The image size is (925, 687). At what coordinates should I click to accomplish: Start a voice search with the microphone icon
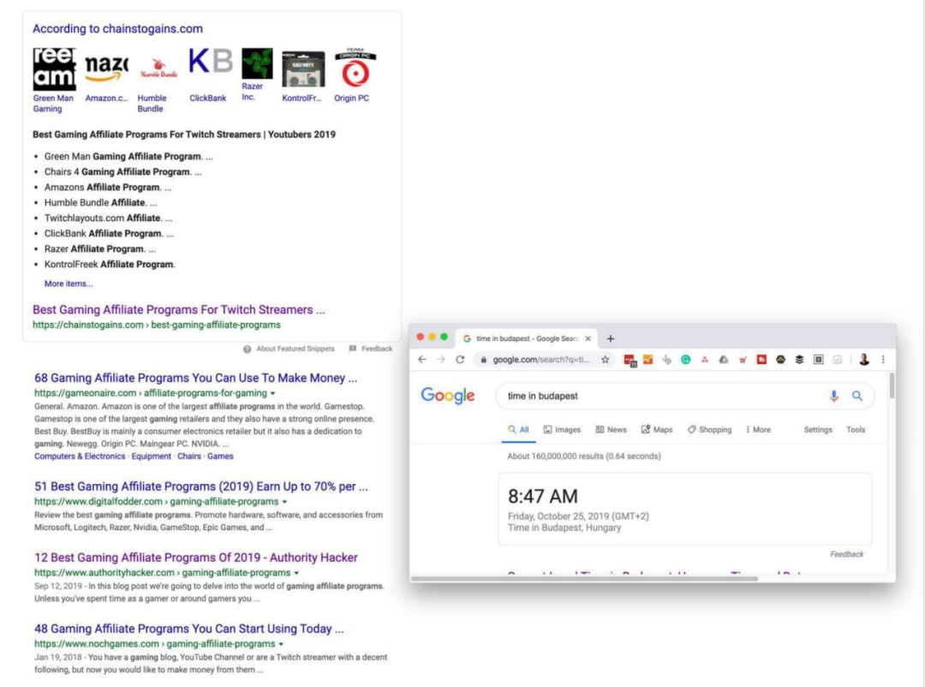pyautogui.click(x=833, y=395)
